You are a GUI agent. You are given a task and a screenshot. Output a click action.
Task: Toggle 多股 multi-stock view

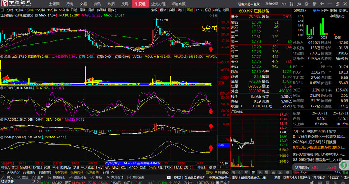(x=172, y=10)
